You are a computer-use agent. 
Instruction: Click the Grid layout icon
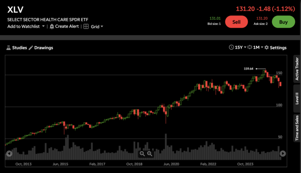click(86, 26)
